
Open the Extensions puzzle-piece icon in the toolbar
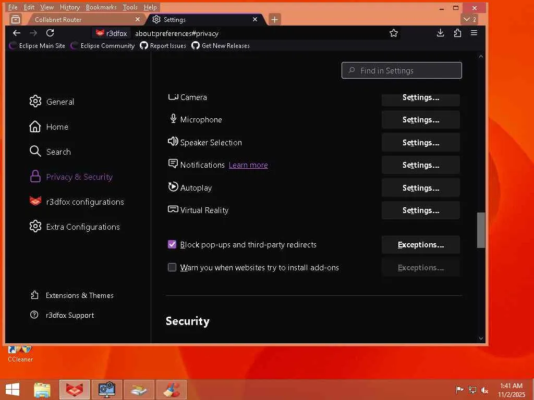[x=457, y=33]
